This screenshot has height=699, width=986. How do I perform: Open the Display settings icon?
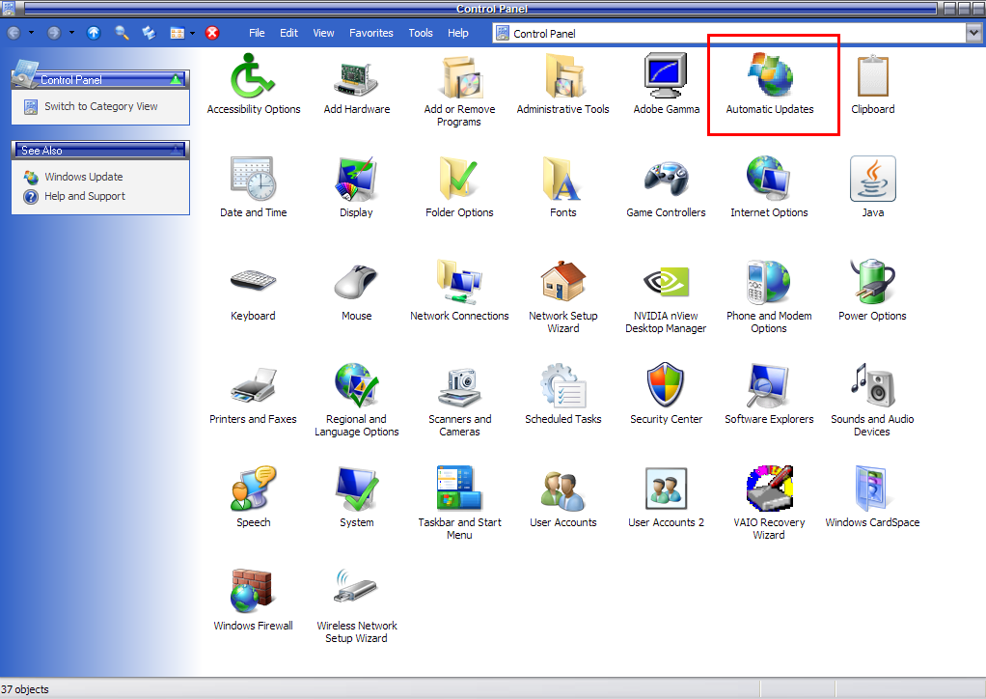tap(356, 179)
